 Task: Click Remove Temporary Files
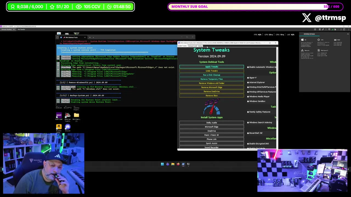point(211,79)
